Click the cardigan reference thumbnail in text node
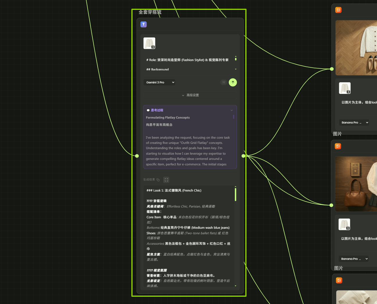Viewport: 377px width, 304px height. click(x=149, y=43)
